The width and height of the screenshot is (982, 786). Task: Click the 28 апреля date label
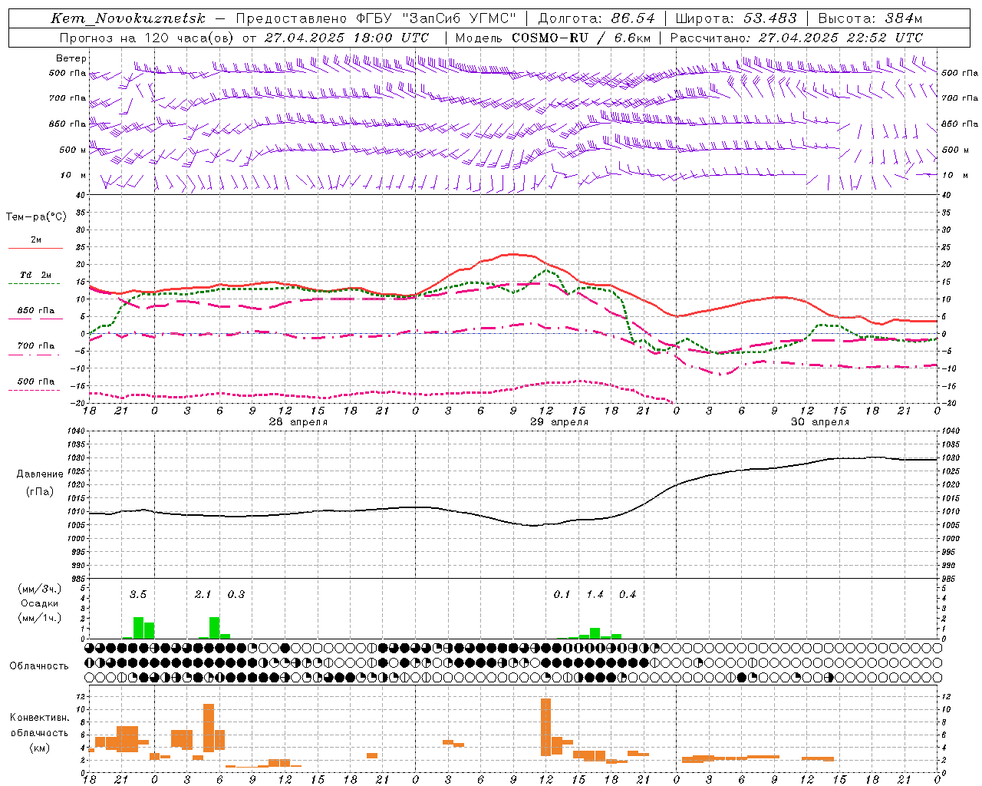coord(298,422)
